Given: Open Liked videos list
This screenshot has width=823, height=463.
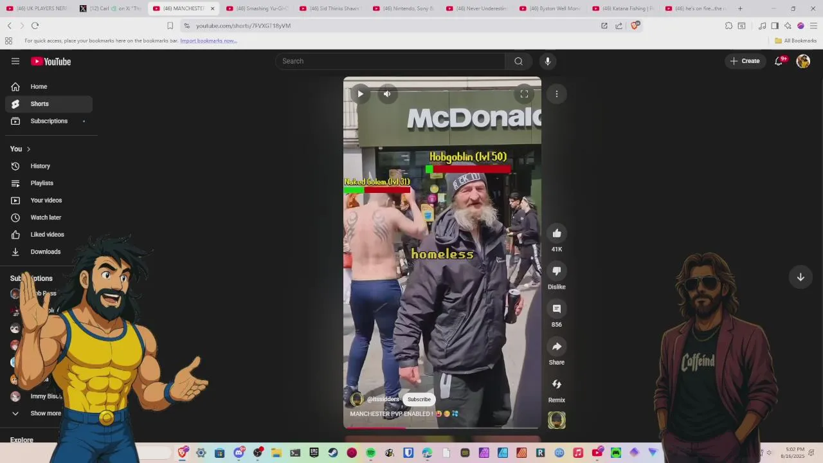Looking at the screenshot, I should point(49,235).
